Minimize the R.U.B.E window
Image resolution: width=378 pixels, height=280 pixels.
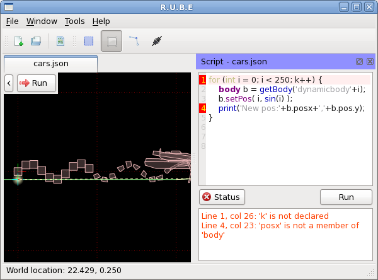point(344,7)
